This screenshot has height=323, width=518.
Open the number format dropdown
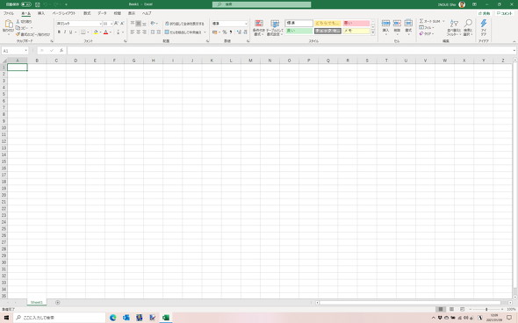click(x=246, y=24)
